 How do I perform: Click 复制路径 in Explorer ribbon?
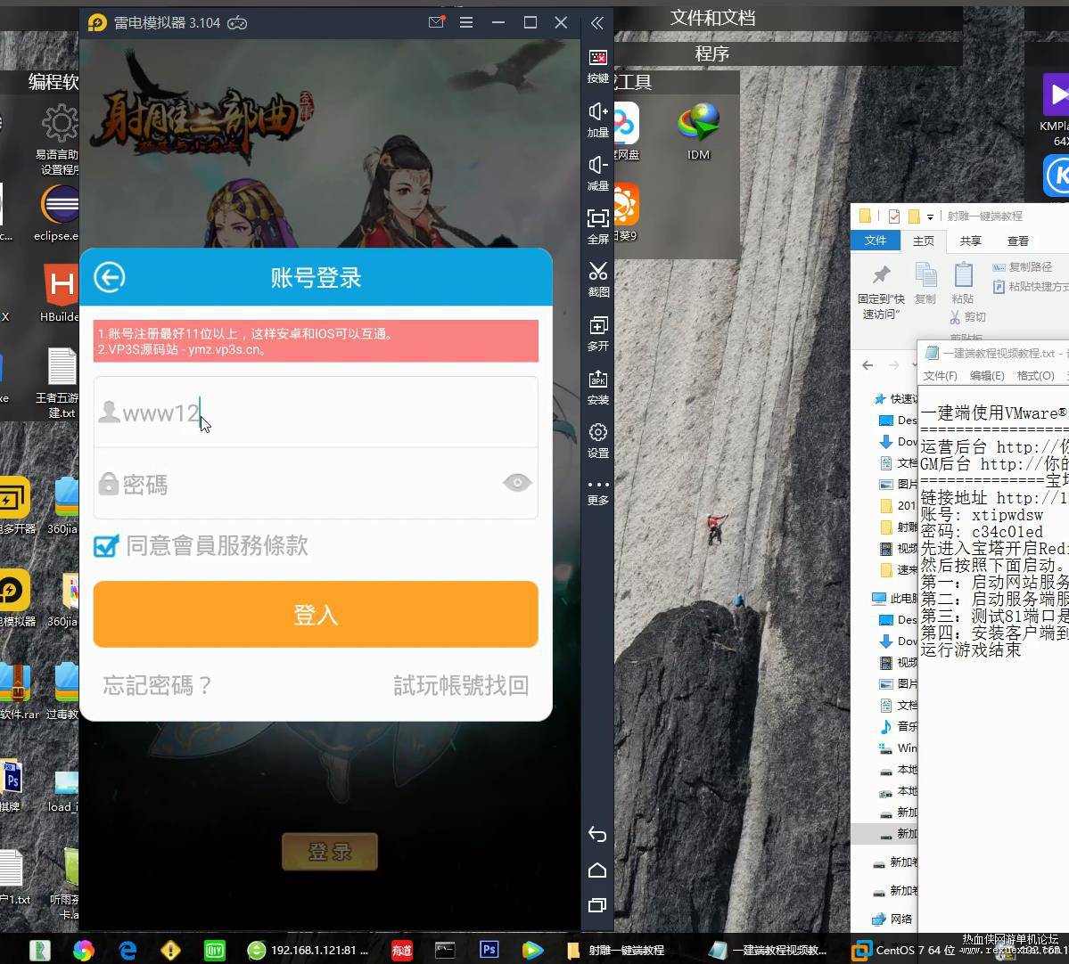pos(1023,267)
